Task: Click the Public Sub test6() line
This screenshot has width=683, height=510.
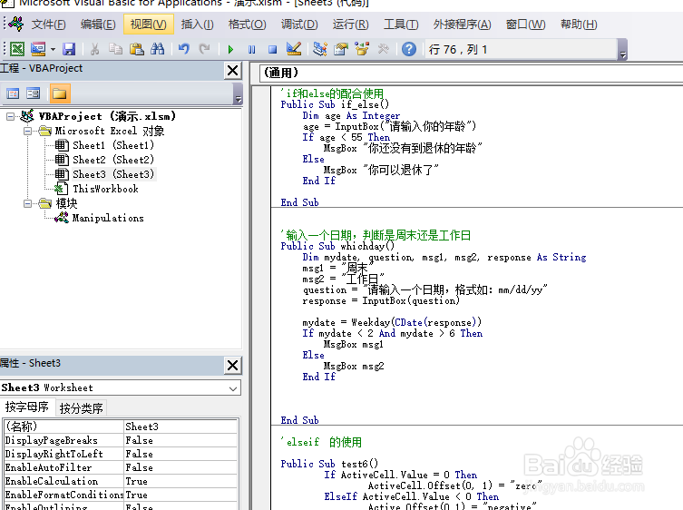Action: pos(329,464)
